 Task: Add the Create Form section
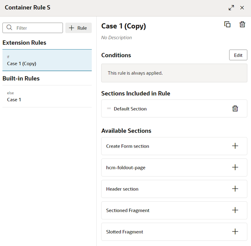pyautogui.click(x=235, y=146)
